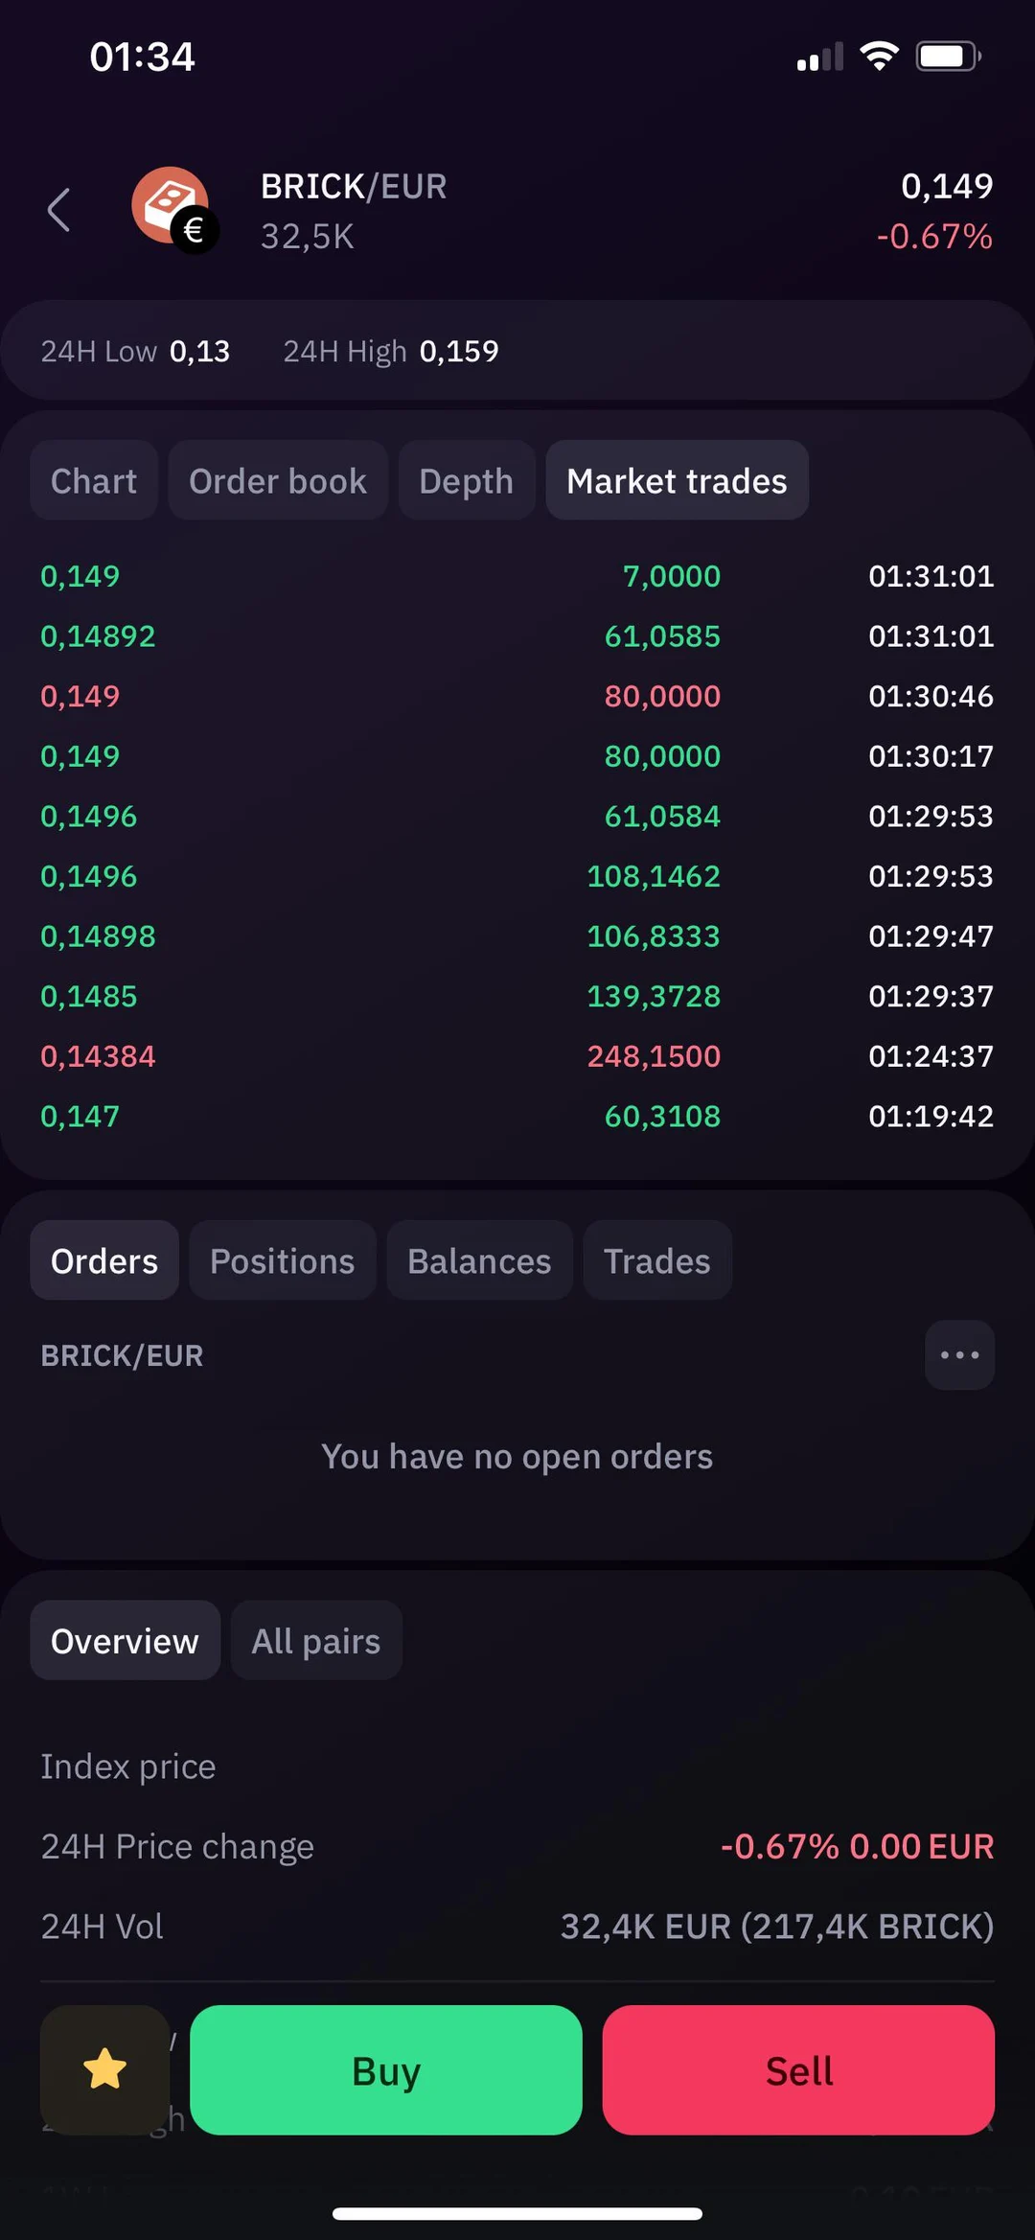Tap the battery indicator icon

pos(948,57)
